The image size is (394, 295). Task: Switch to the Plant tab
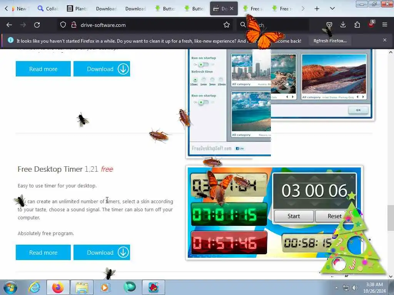pos(77,9)
